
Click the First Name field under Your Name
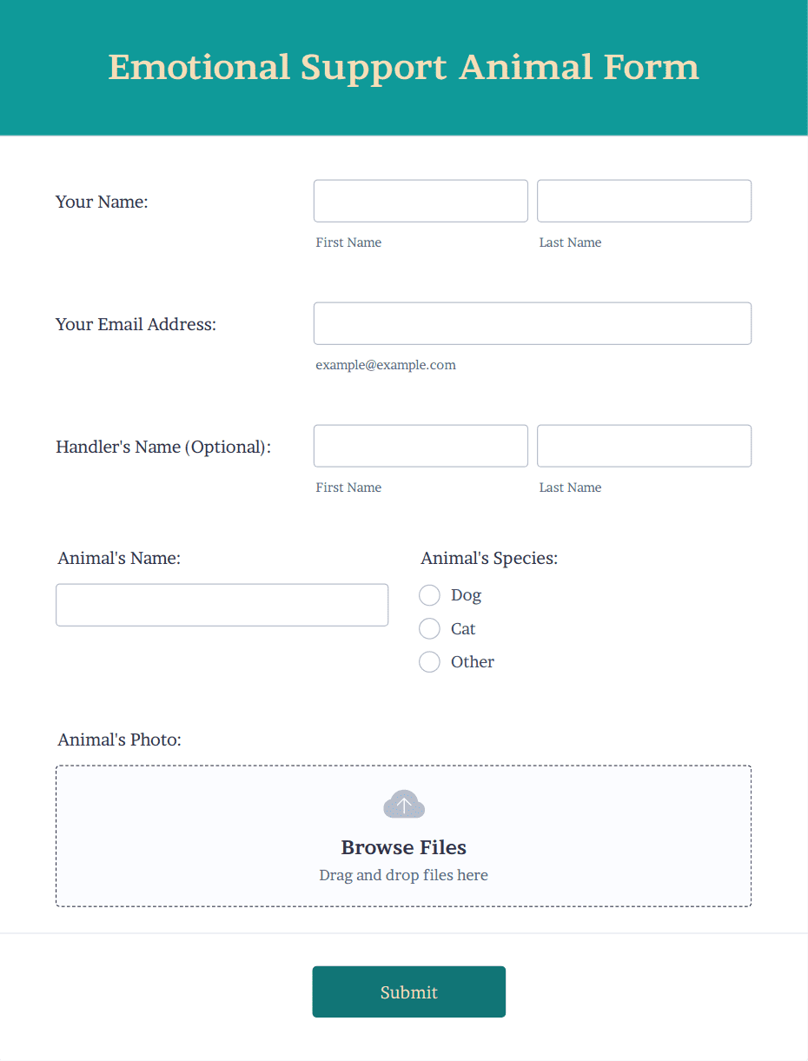coord(421,201)
